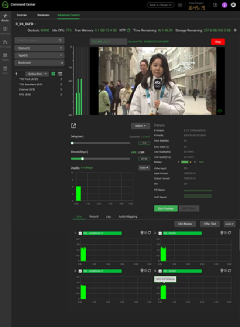This screenshot has height=327, width=240.
Task: Switch to grid view of sources
Action: (54, 74)
